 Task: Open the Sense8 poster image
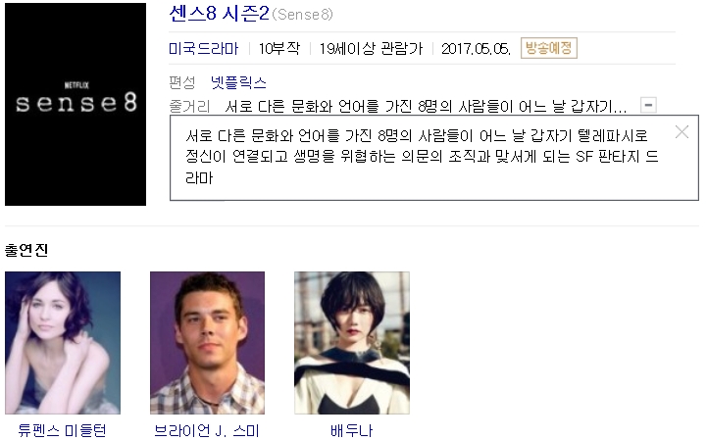pos(76,104)
